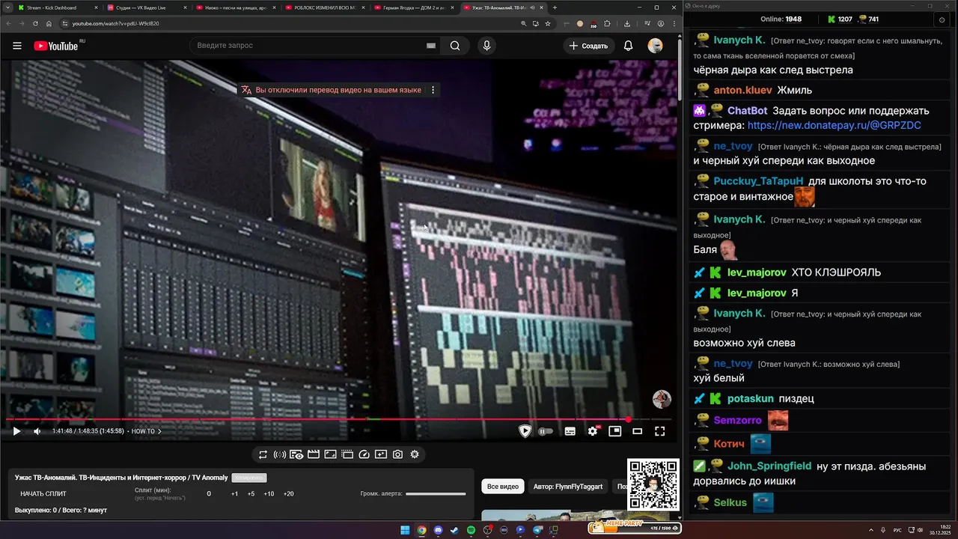Toggle theater mode in the player
This screenshot has height=539, width=958.
tap(638, 431)
